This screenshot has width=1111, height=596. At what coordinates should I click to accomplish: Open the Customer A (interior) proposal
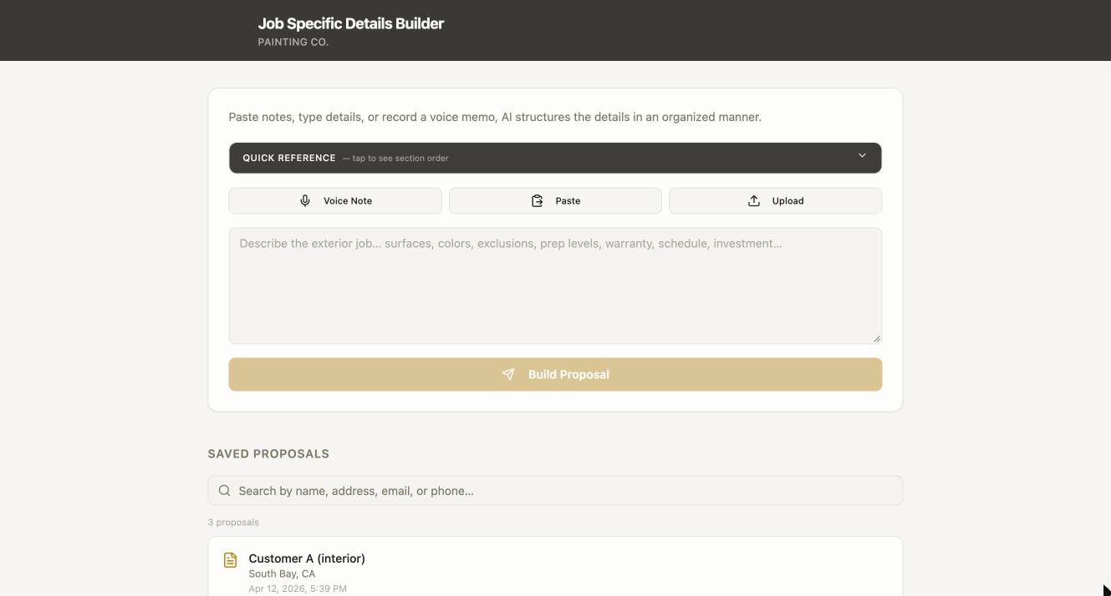tap(555, 566)
